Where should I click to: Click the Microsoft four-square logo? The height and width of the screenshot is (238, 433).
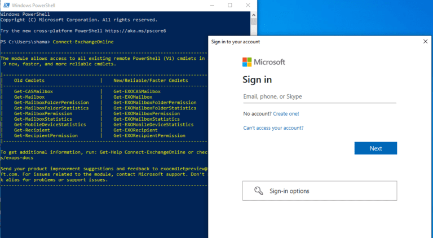coord(247,62)
